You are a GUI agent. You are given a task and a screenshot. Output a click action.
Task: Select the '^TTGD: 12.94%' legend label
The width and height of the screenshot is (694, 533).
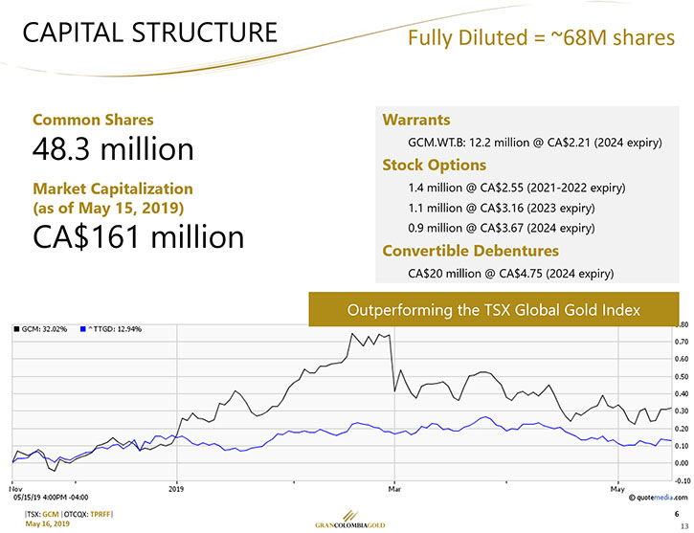point(115,329)
